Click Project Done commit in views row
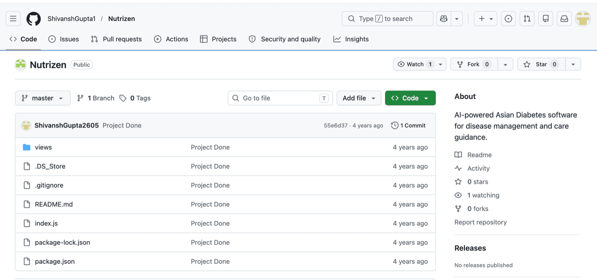The height and width of the screenshot is (280, 597). click(210, 147)
